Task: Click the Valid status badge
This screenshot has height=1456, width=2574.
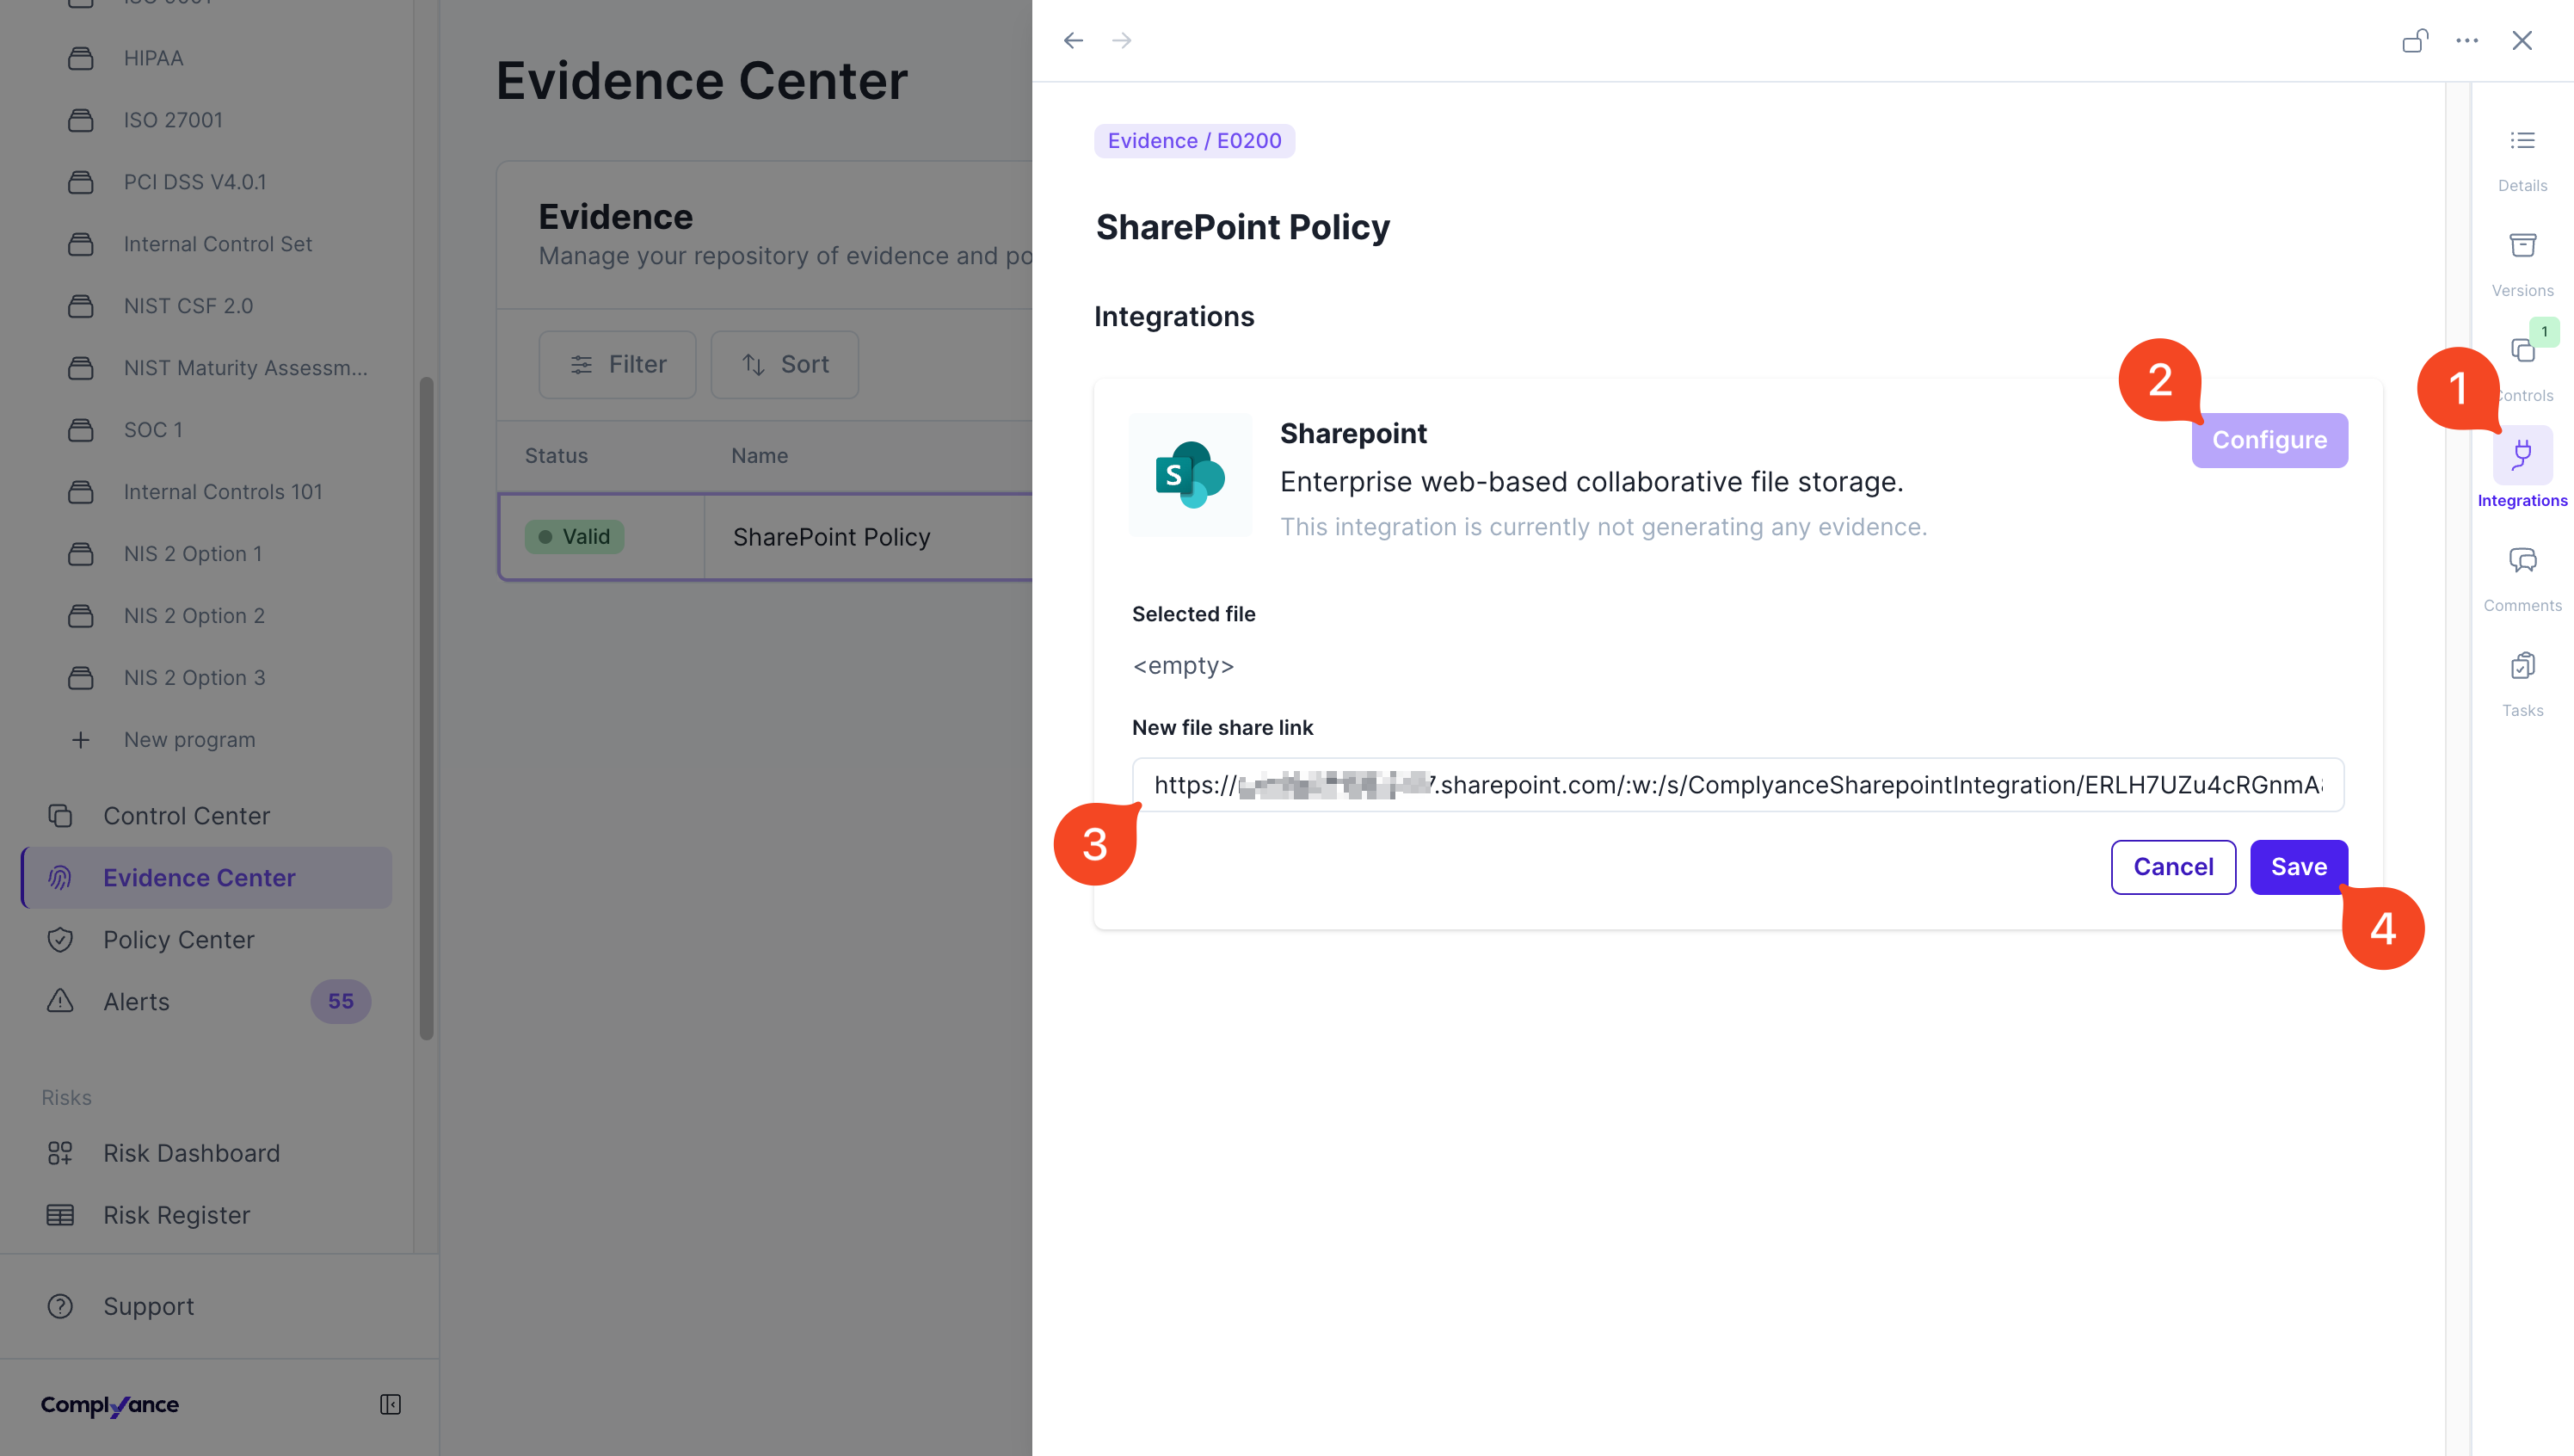Action: tap(575, 537)
